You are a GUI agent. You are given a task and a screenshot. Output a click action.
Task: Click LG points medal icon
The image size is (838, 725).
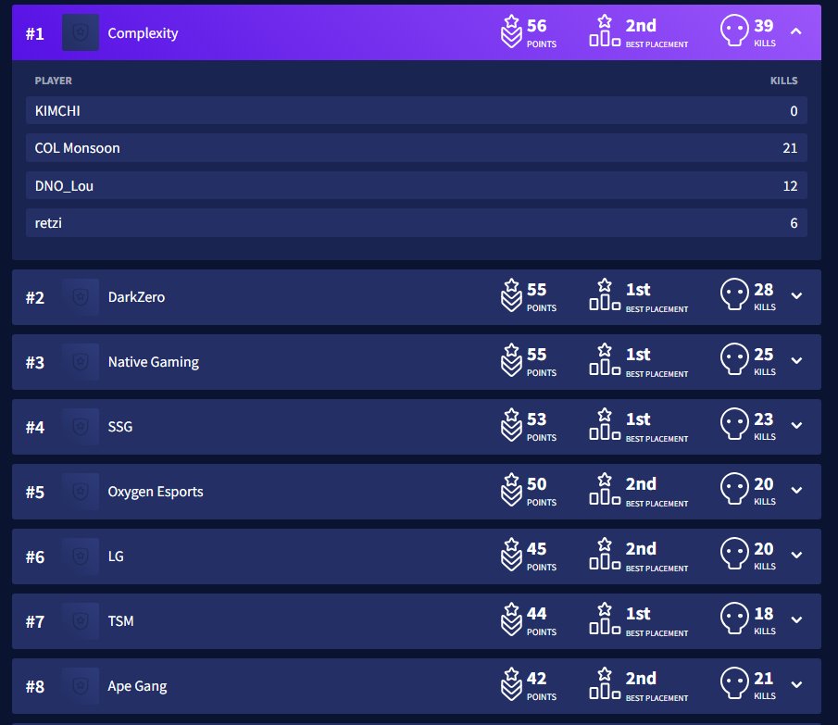tap(511, 554)
